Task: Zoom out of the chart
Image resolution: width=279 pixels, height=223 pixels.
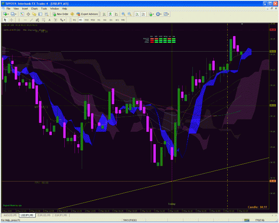Action: (129, 14)
